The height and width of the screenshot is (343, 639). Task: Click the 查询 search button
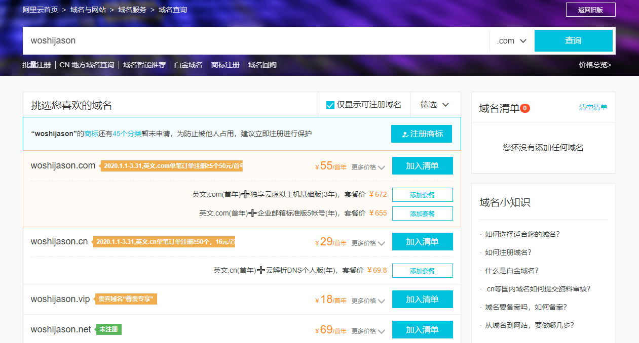[574, 41]
